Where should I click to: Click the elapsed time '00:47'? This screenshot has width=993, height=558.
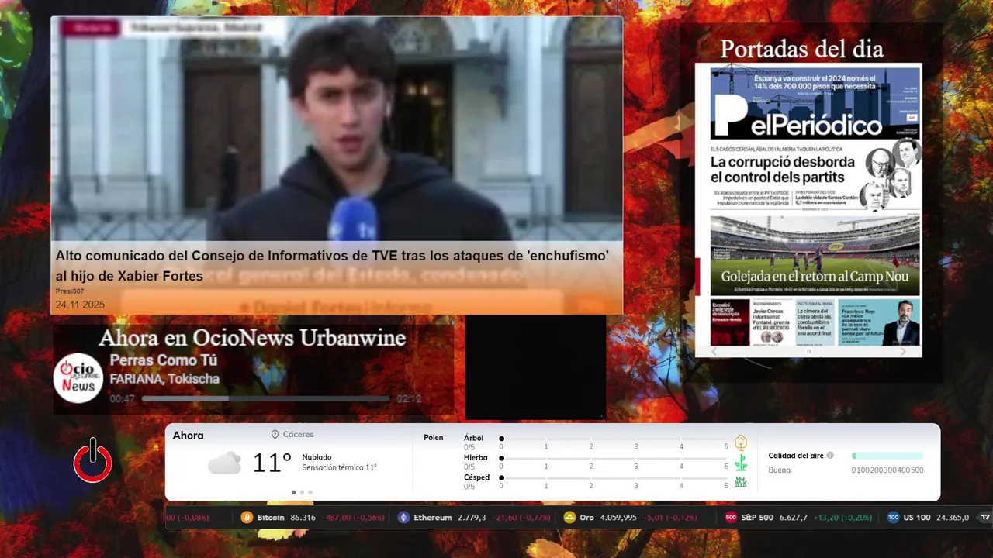click(x=123, y=399)
